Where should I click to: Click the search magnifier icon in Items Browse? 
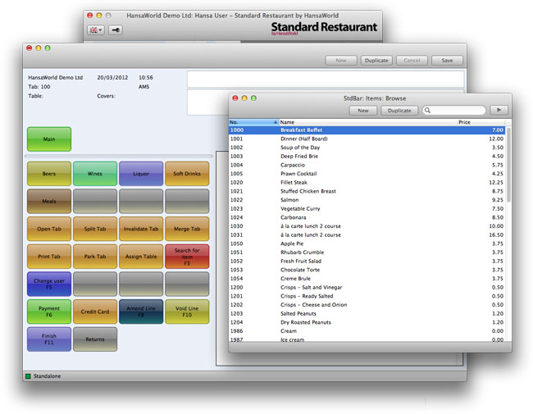click(427, 111)
